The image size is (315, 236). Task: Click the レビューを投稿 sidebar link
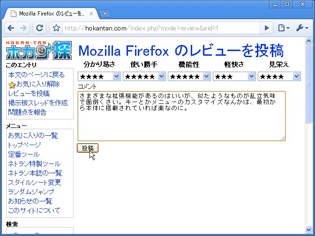pyautogui.click(x=29, y=94)
